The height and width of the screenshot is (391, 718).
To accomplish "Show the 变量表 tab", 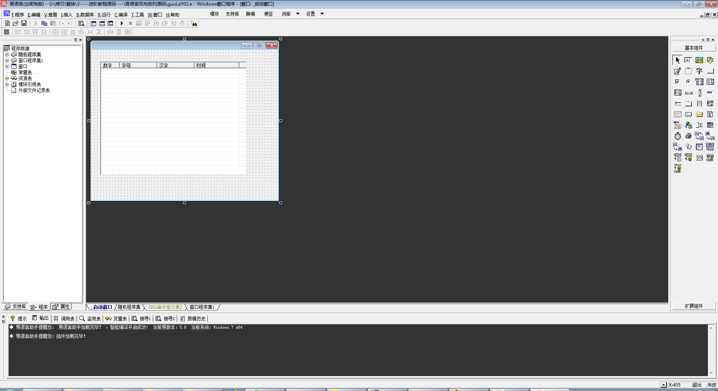I will [x=116, y=318].
